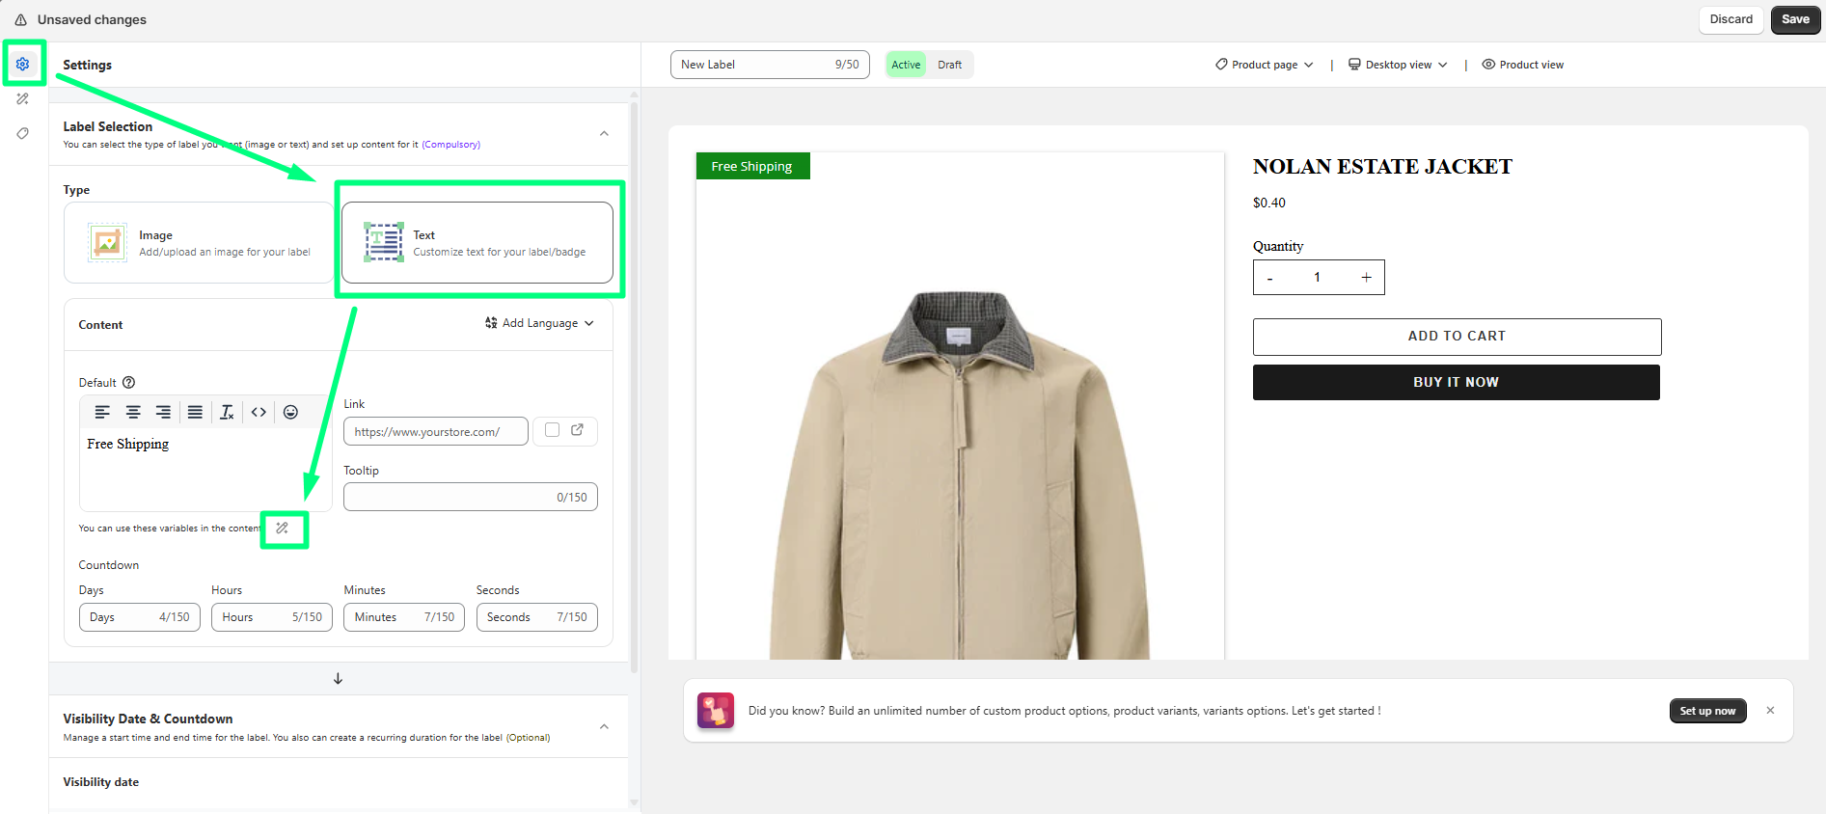Collapse the Label Selection section

pos(604,134)
